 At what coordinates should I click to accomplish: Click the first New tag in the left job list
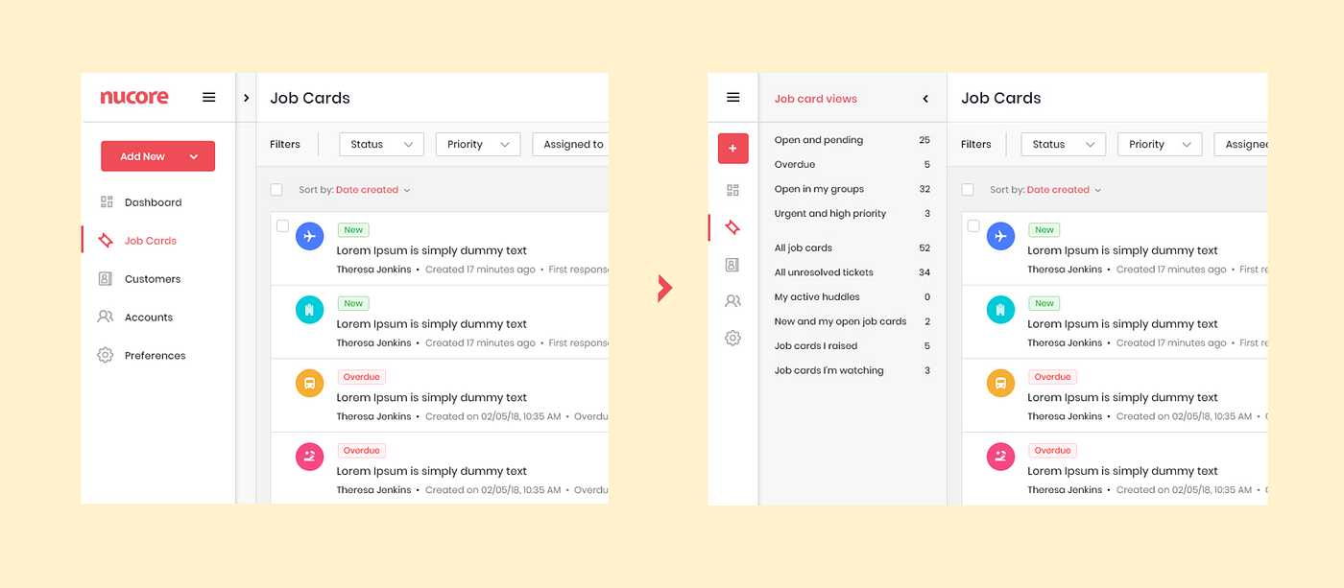[353, 230]
